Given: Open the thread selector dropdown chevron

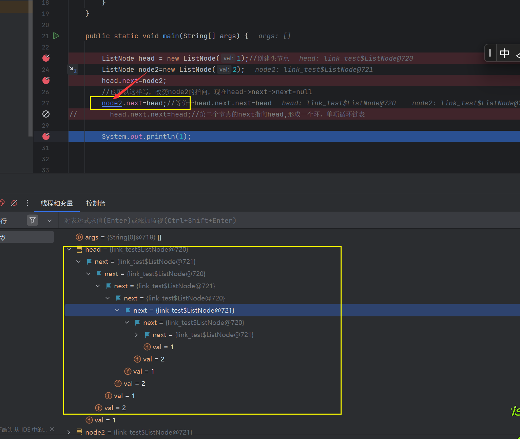Looking at the screenshot, I should pyautogui.click(x=50, y=221).
